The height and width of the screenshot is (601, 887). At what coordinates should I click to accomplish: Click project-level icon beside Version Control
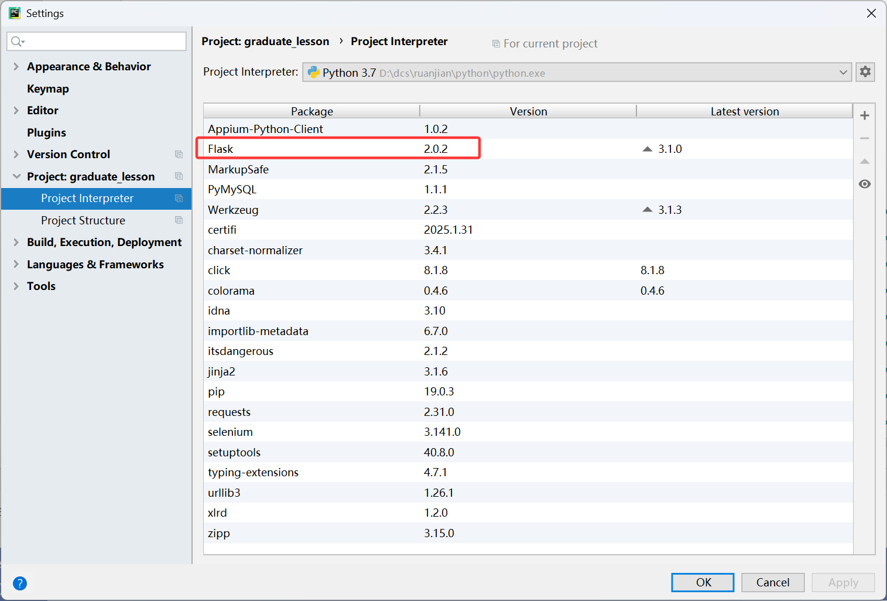[x=179, y=155]
